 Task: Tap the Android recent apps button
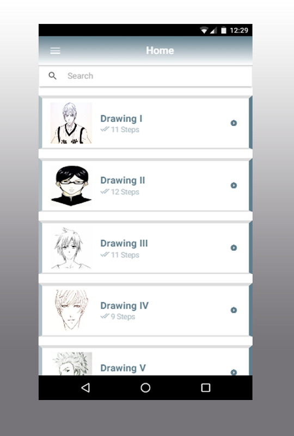[x=206, y=387]
